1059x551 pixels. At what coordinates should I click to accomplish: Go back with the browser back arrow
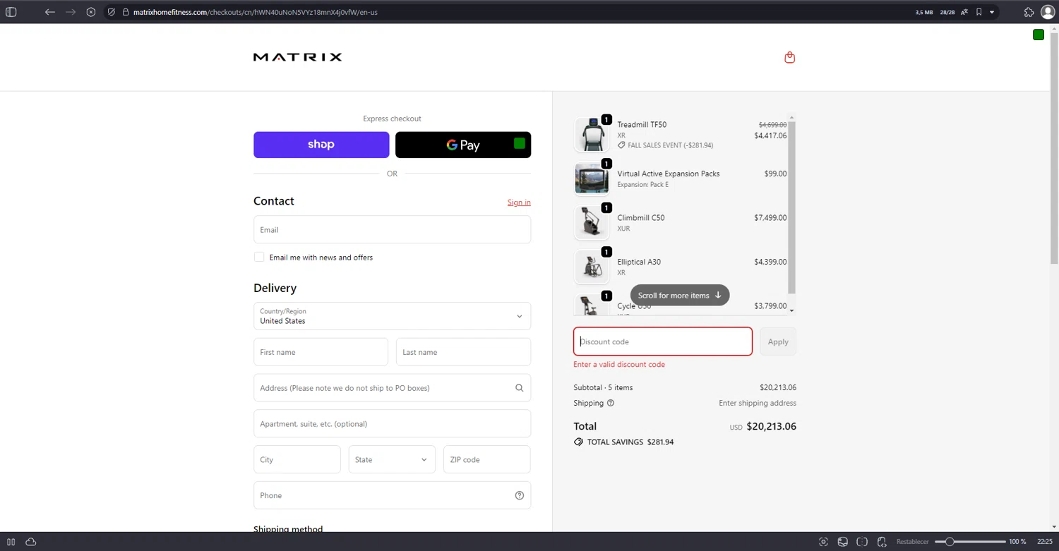tap(49, 12)
